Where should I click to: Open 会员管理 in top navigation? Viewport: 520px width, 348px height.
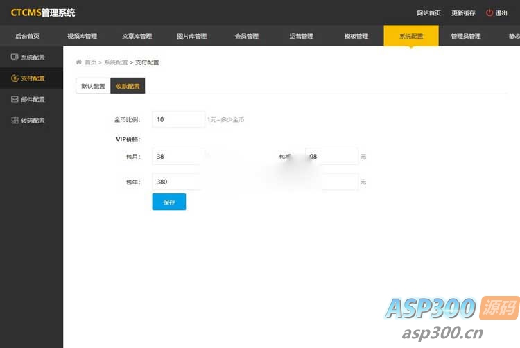(246, 36)
